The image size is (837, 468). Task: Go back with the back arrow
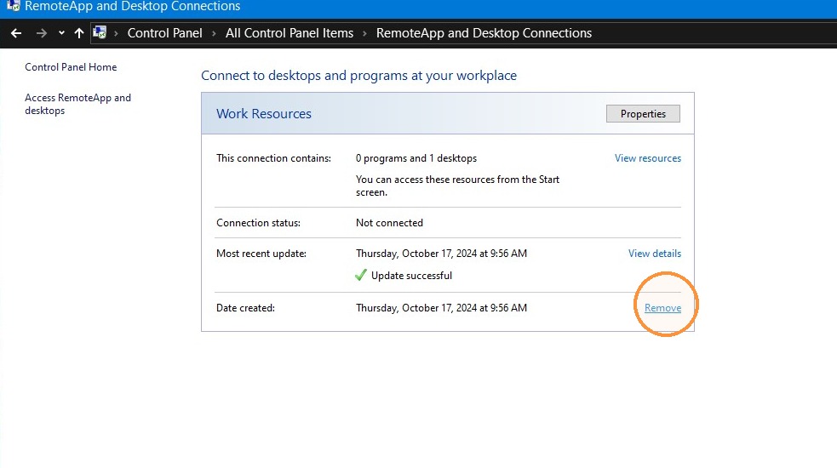[16, 33]
